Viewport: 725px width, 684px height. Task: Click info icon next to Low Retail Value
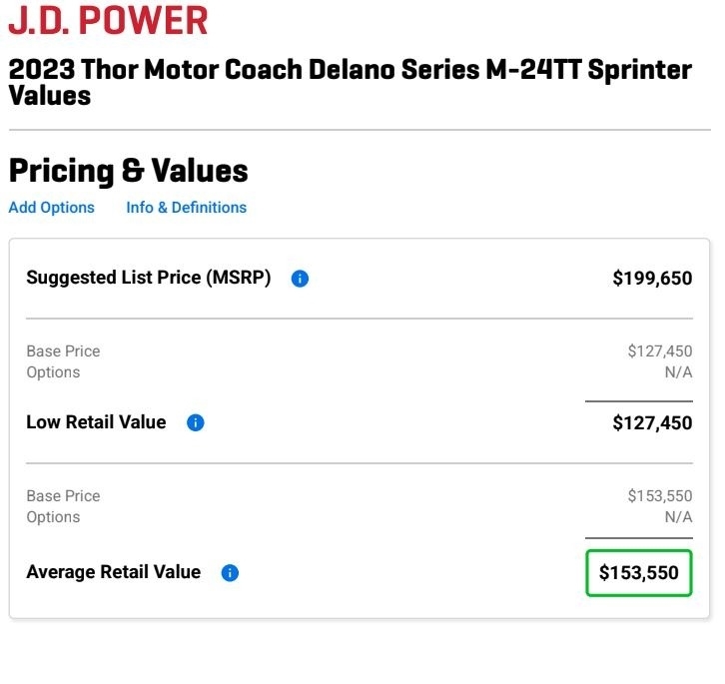click(196, 422)
